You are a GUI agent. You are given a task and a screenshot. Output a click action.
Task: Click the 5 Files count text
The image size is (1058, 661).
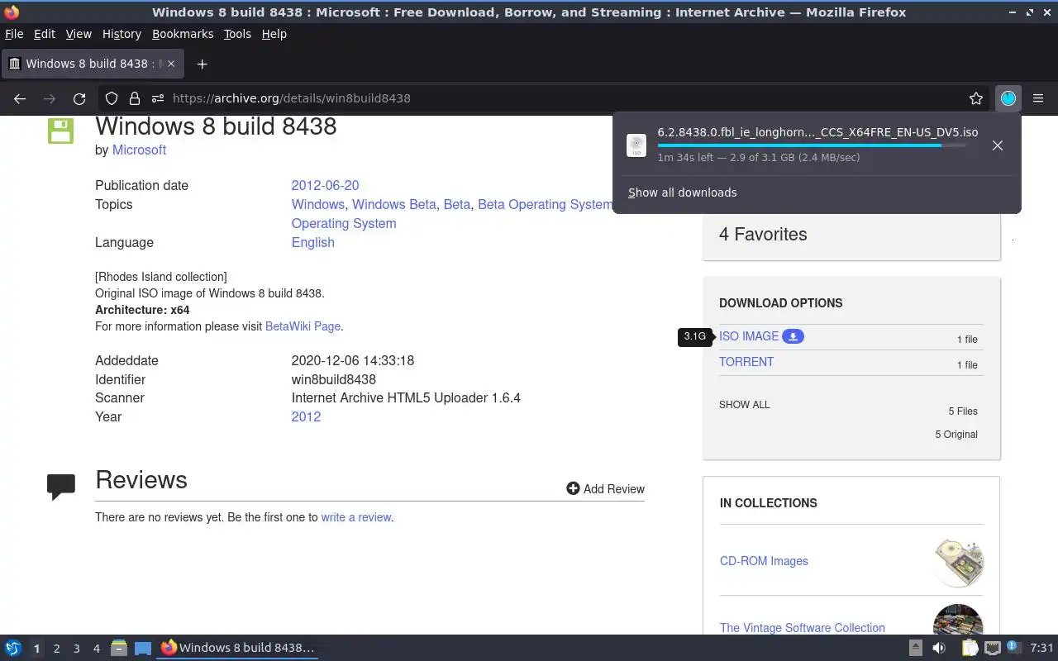[x=963, y=411]
